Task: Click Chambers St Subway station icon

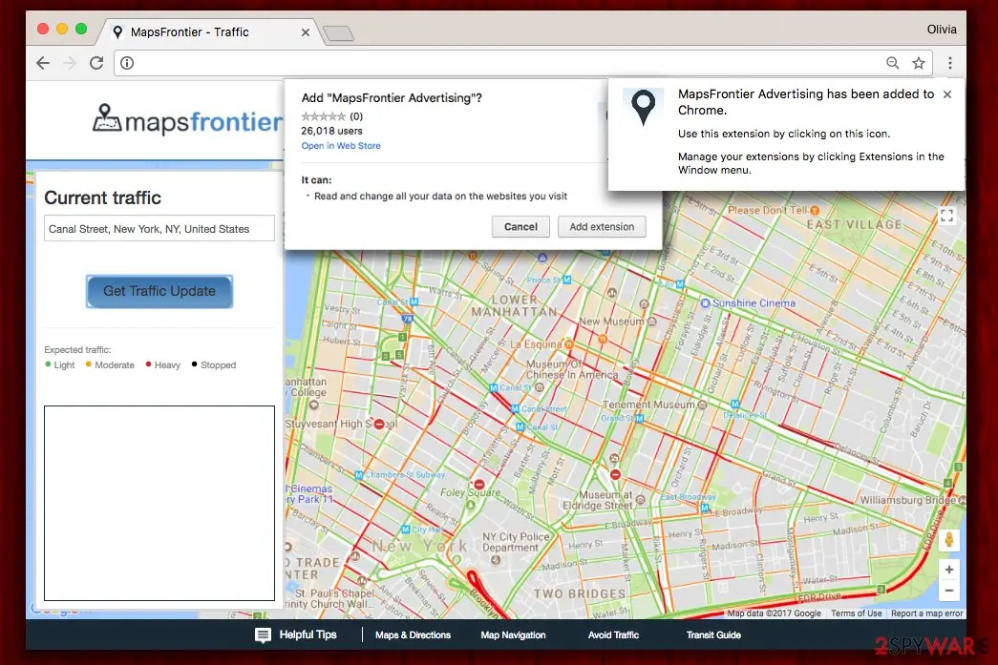Action: tap(359, 475)
